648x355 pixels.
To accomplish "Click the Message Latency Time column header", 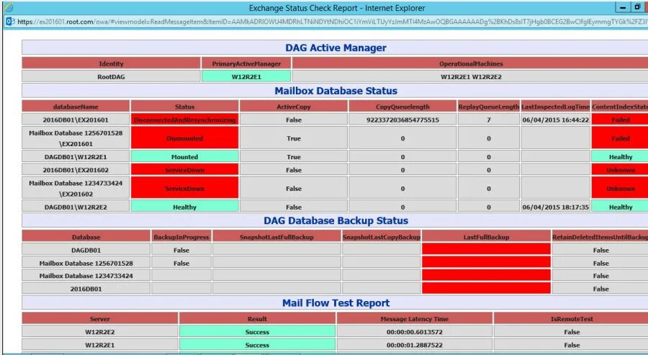I will click(415, 318).
